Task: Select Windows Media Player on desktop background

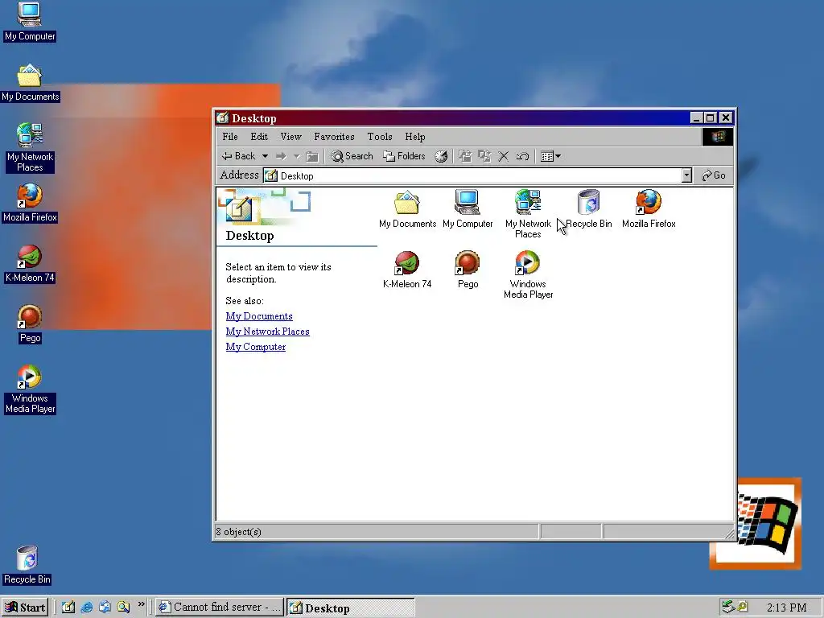Action: [30, 389]
